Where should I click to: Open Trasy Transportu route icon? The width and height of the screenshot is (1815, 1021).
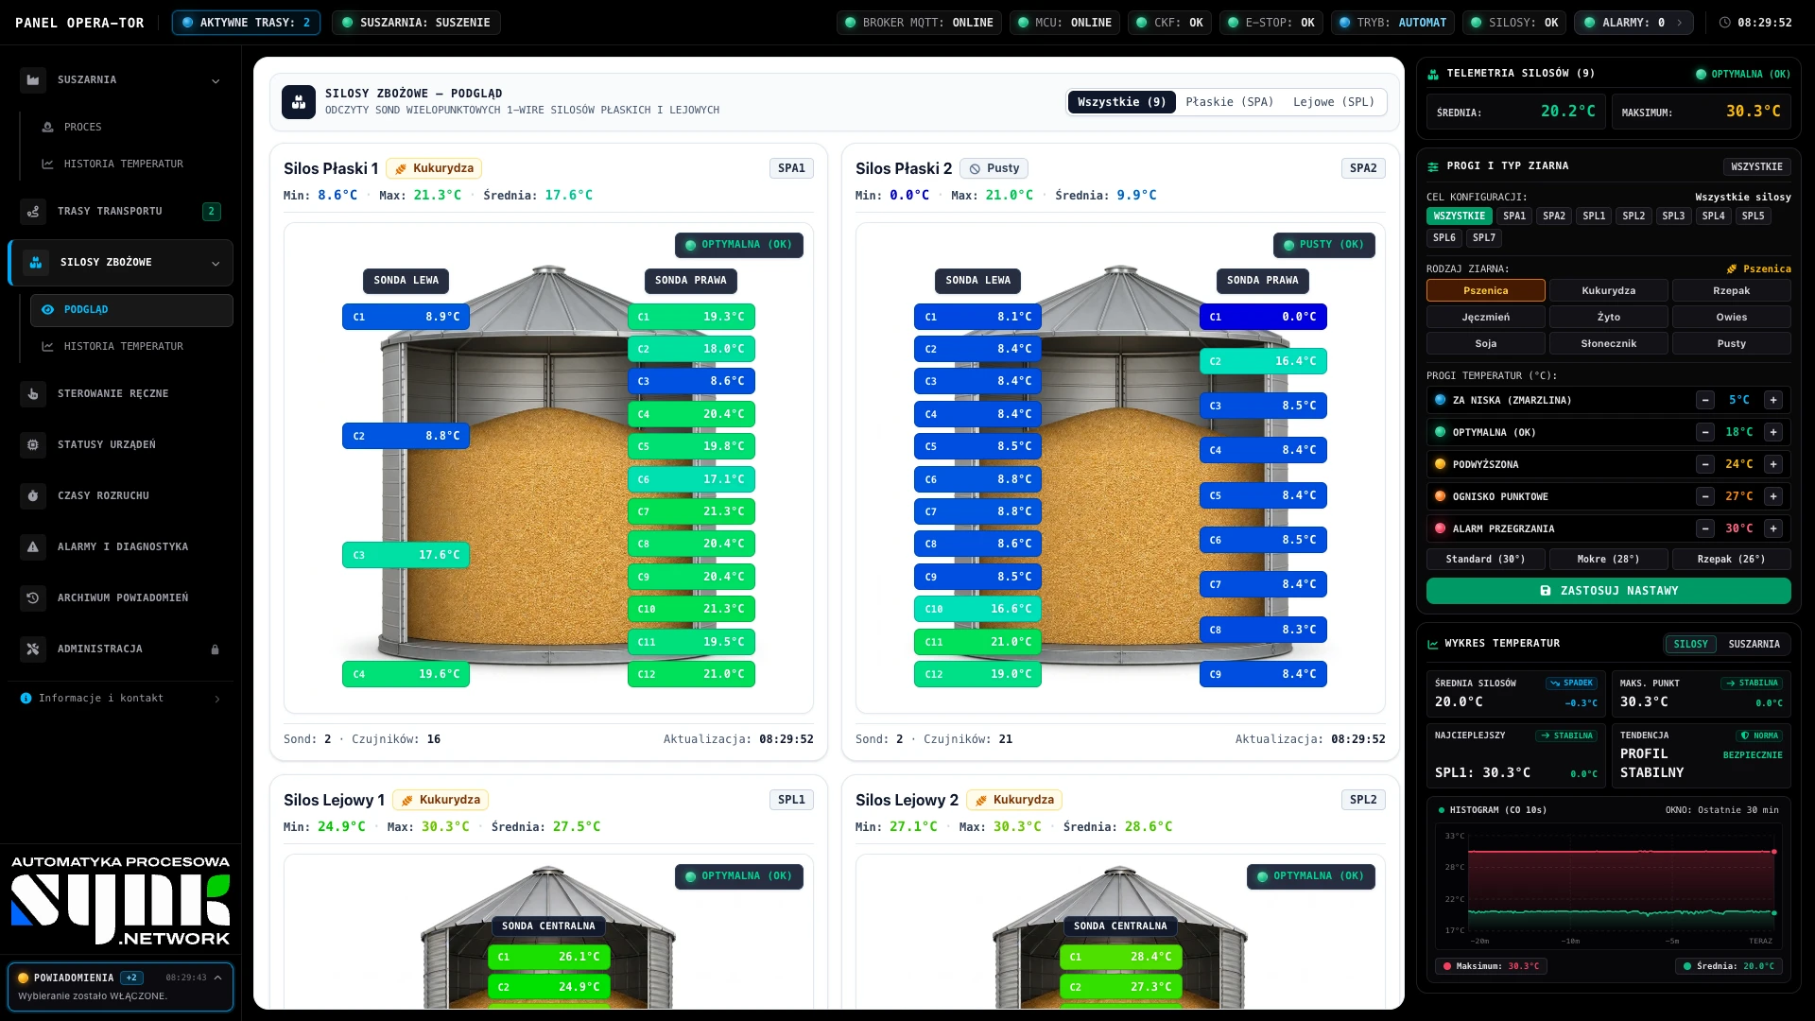(33, 212)
